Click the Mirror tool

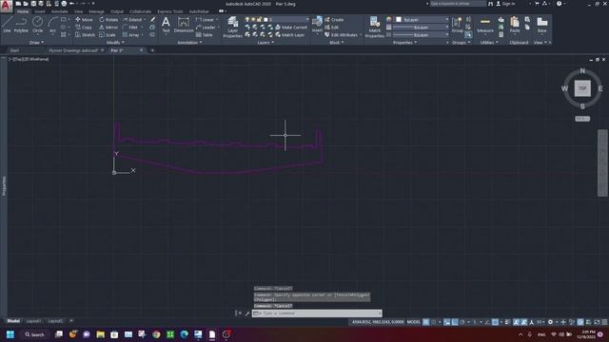(108, 28)
